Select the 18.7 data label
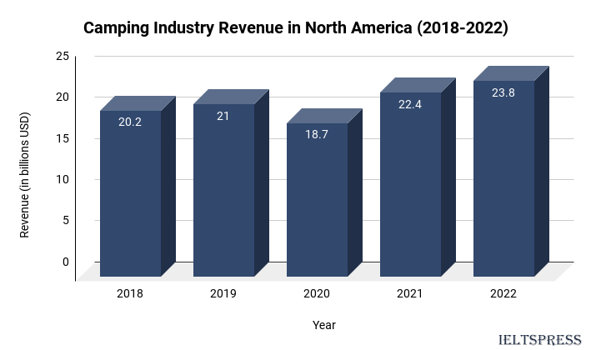The width and height of the screenshot is (591, 350). 317,135
